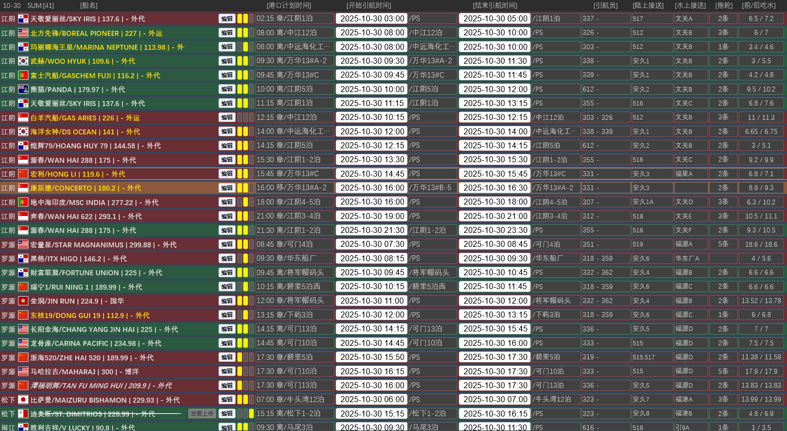The height and width of the screenshot is (431, 787).
Task: Open the port plan field for HONG LI
Action: [x=294, y=174]
